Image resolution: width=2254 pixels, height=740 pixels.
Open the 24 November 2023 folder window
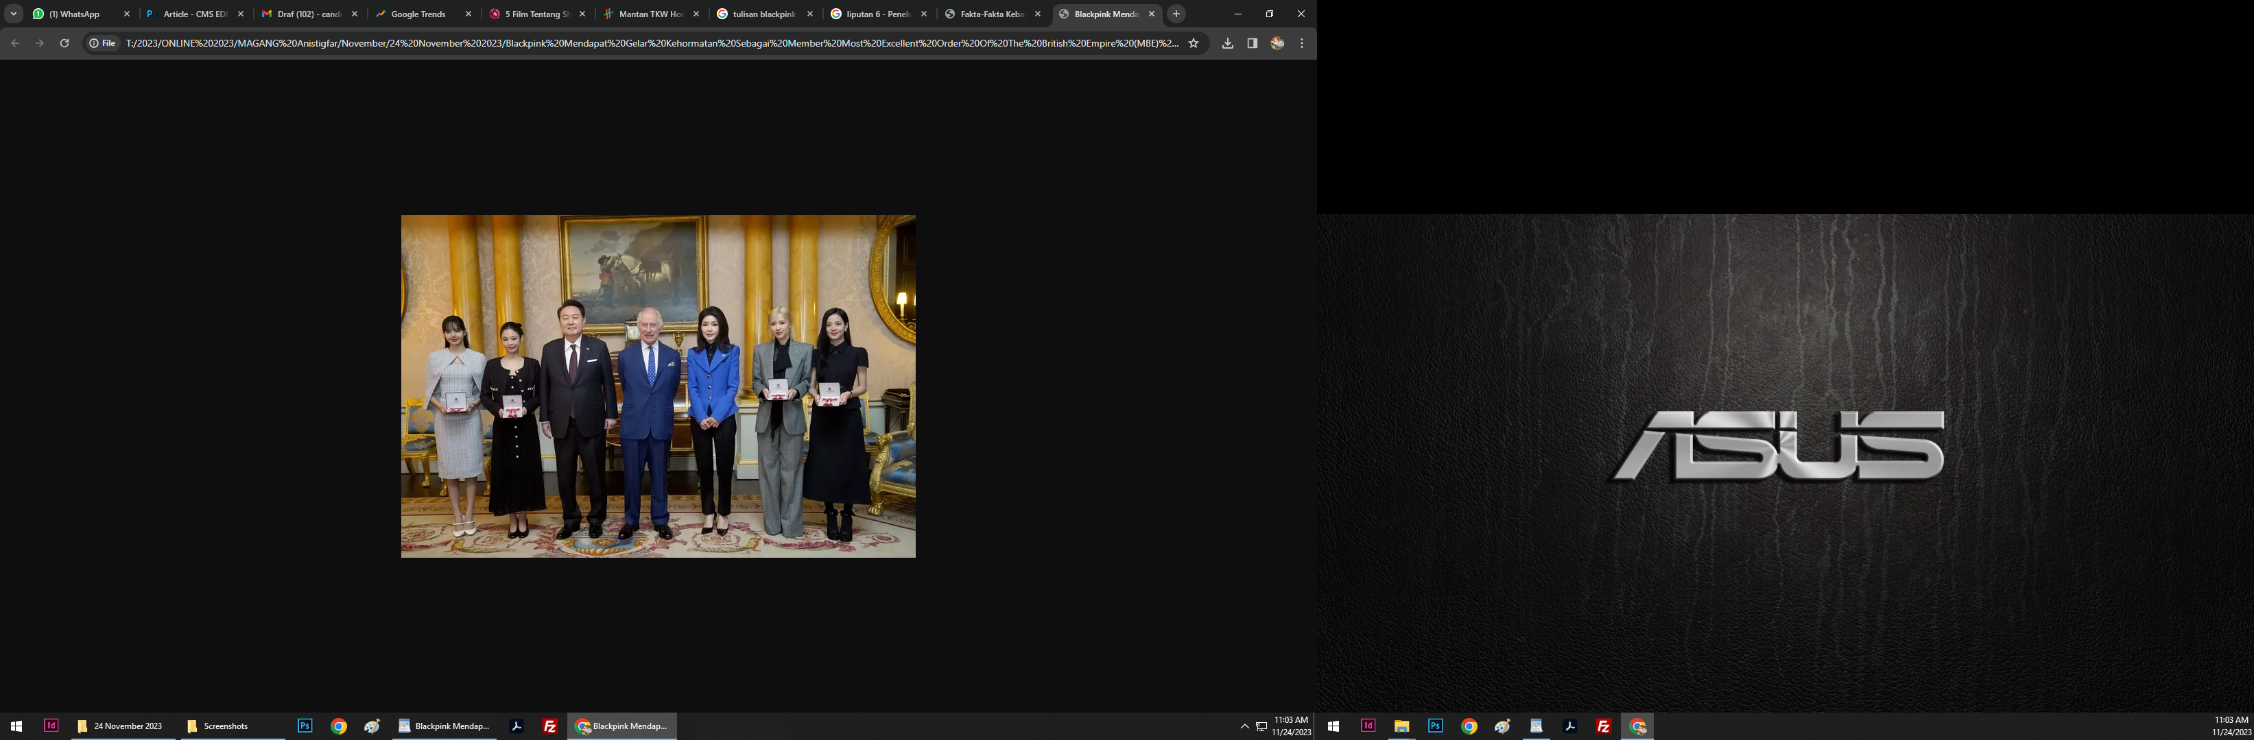124,726
